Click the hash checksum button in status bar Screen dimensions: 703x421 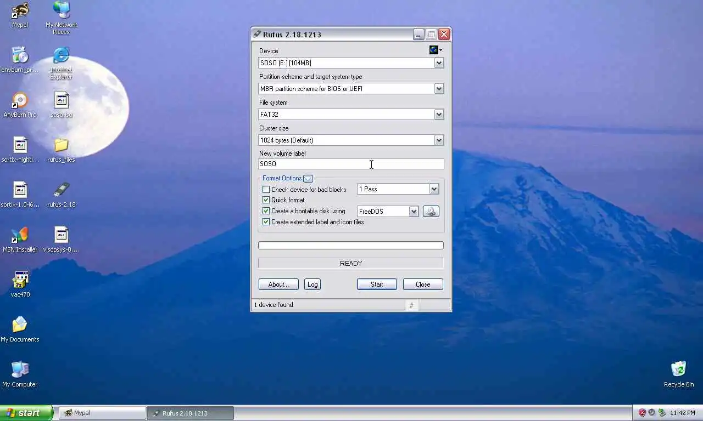(x=411, y=305)
